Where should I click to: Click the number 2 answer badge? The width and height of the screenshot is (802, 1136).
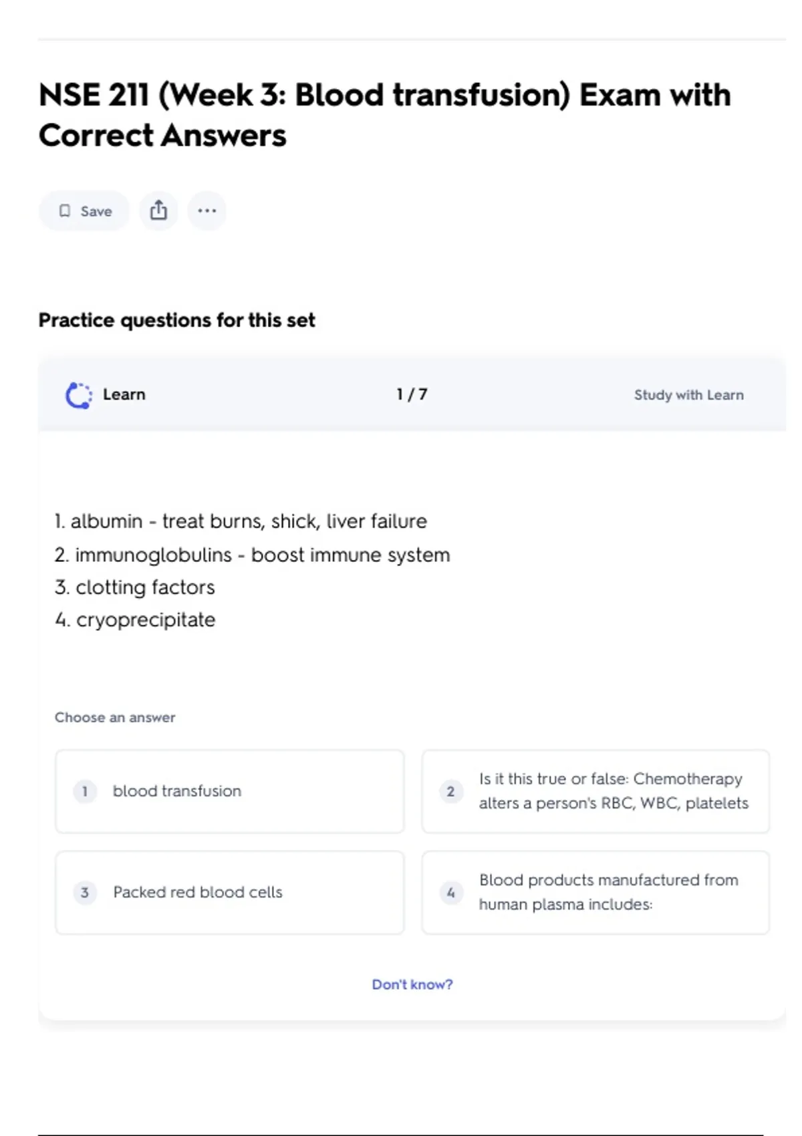tap(450, 791)
